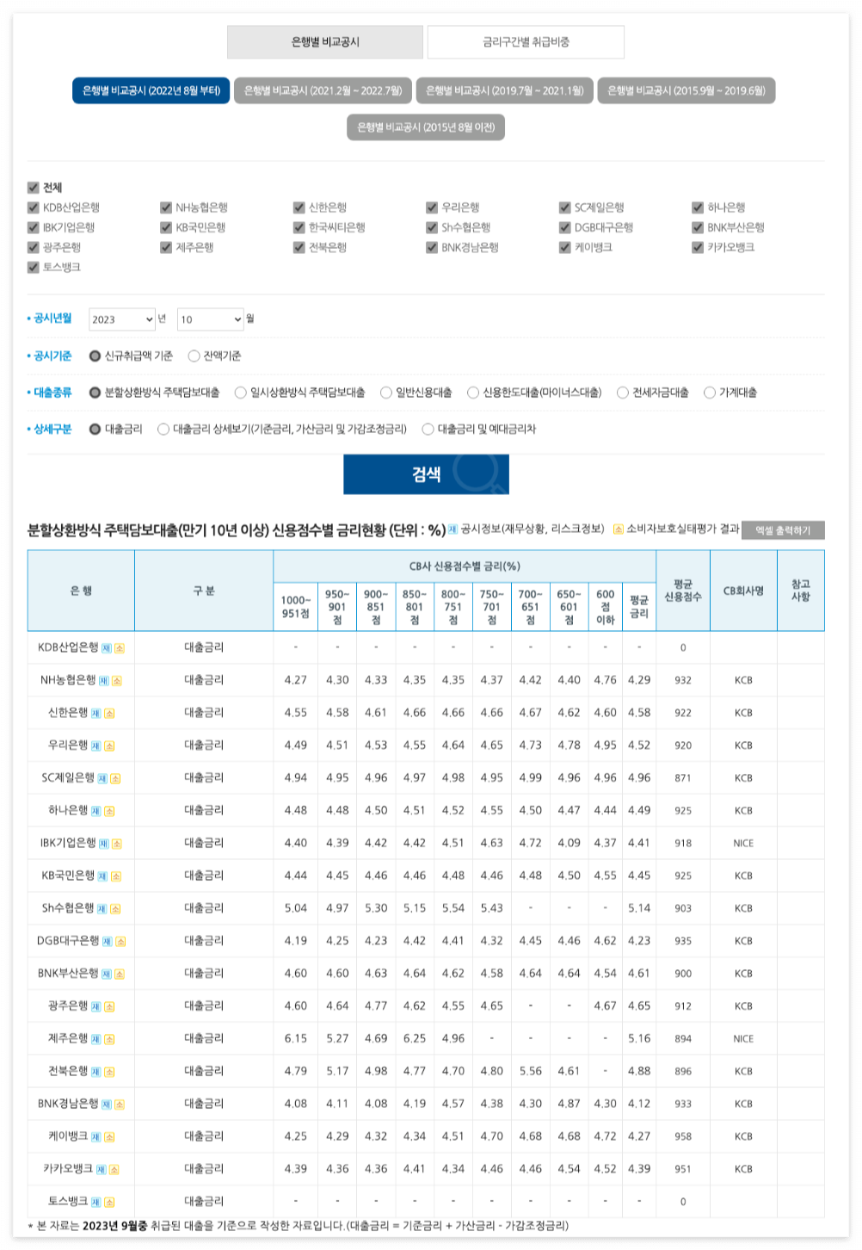This screenshot has width=862, height=1250.
Task: Select 대출금리 상세보기 radio option
Action: click(163, 429)
